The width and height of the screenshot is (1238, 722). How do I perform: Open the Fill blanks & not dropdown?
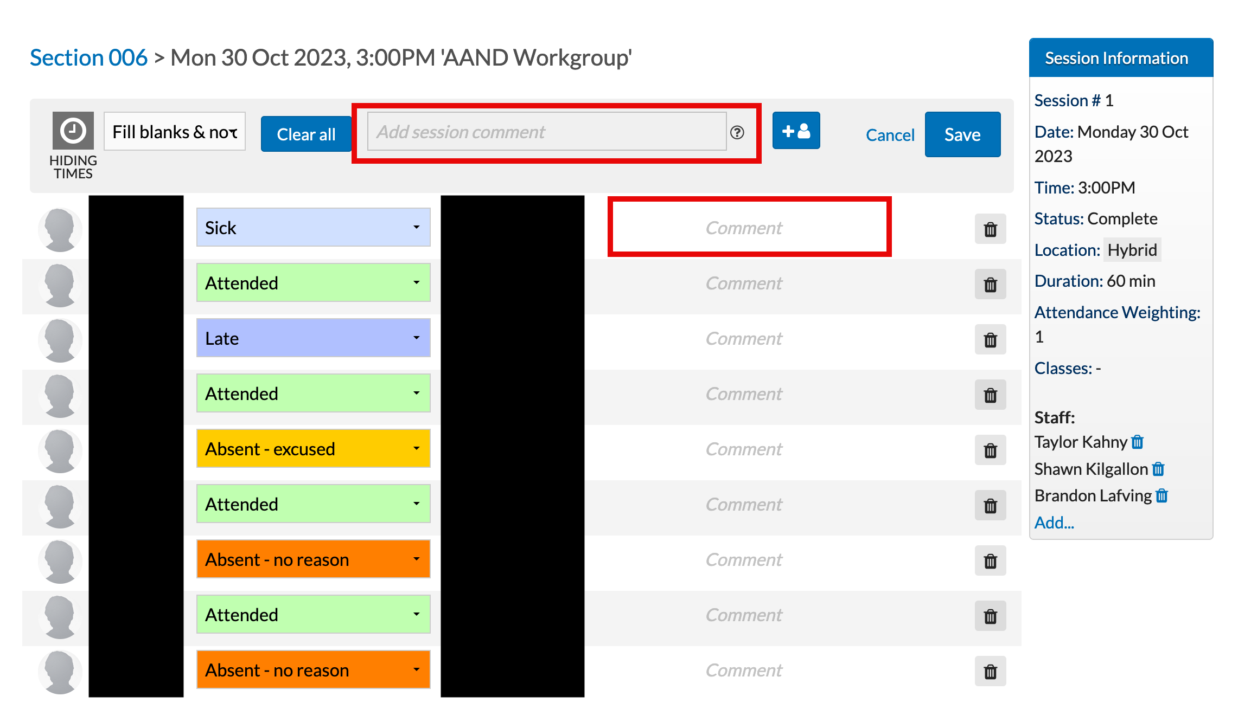pos(174,132)
